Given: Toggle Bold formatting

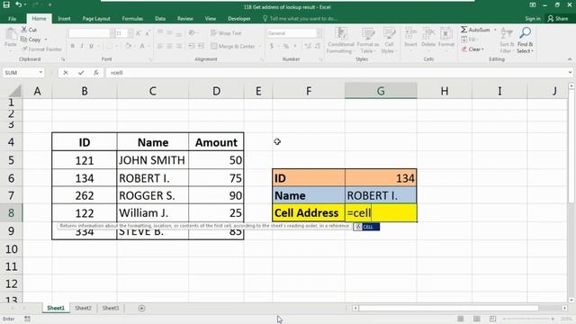Looking at the screenshot, I should (73, 46).
